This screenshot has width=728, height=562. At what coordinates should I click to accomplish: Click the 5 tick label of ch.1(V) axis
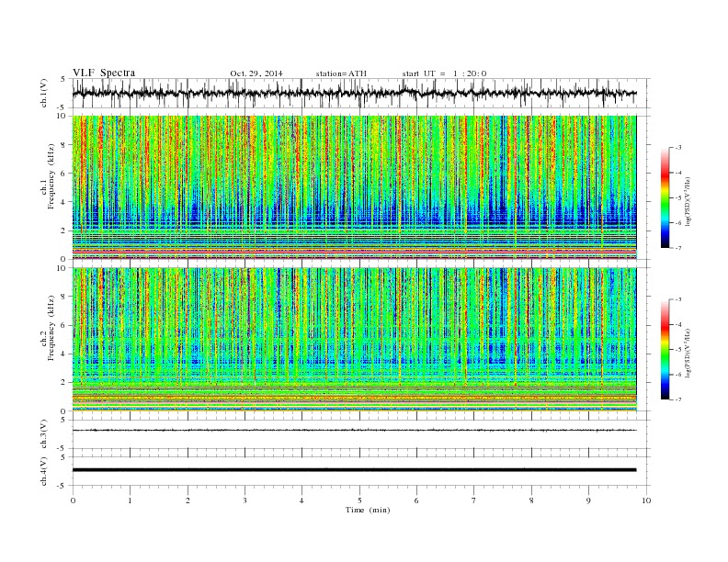(63, 79)
